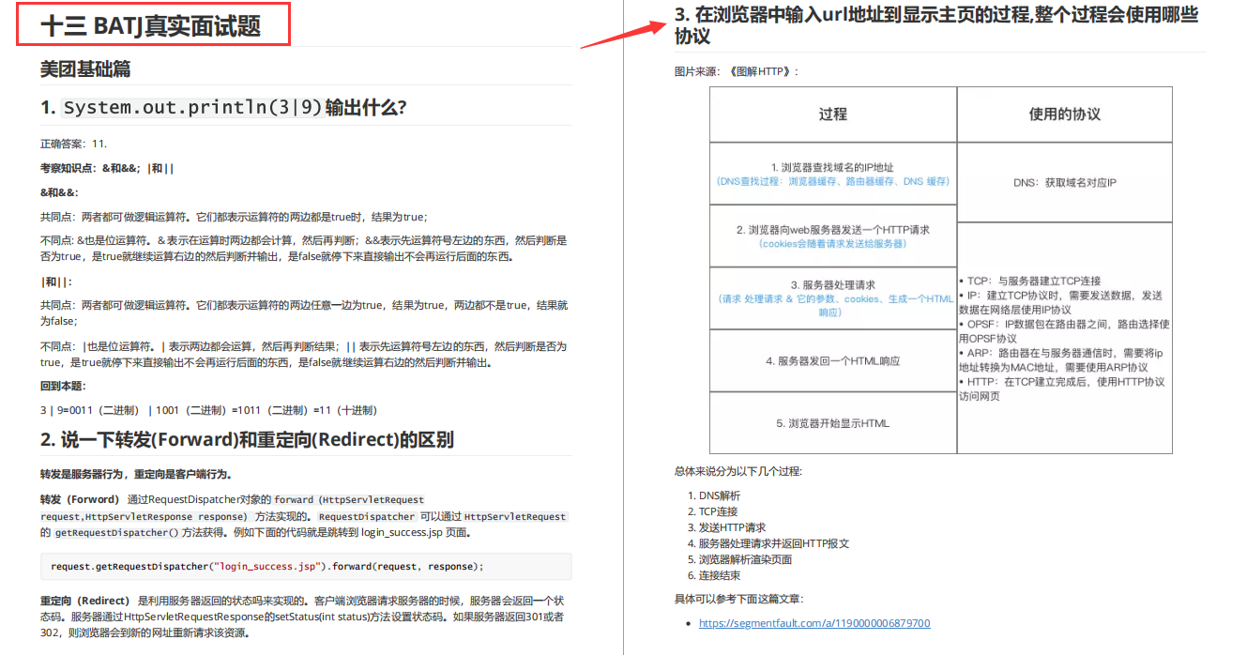Open the segmentfault.com article link
Screen dimensions: 1247x655
(814, 623)
